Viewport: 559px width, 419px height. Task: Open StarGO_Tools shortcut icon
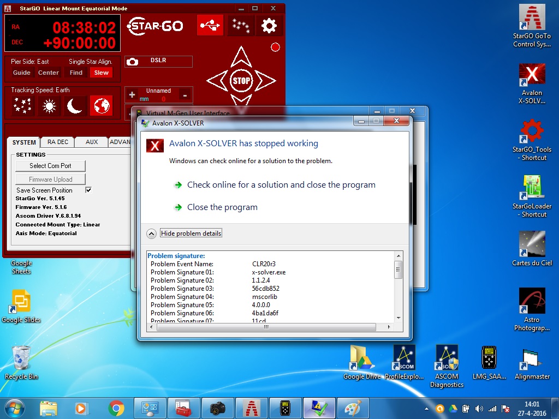tap(532, 140)
